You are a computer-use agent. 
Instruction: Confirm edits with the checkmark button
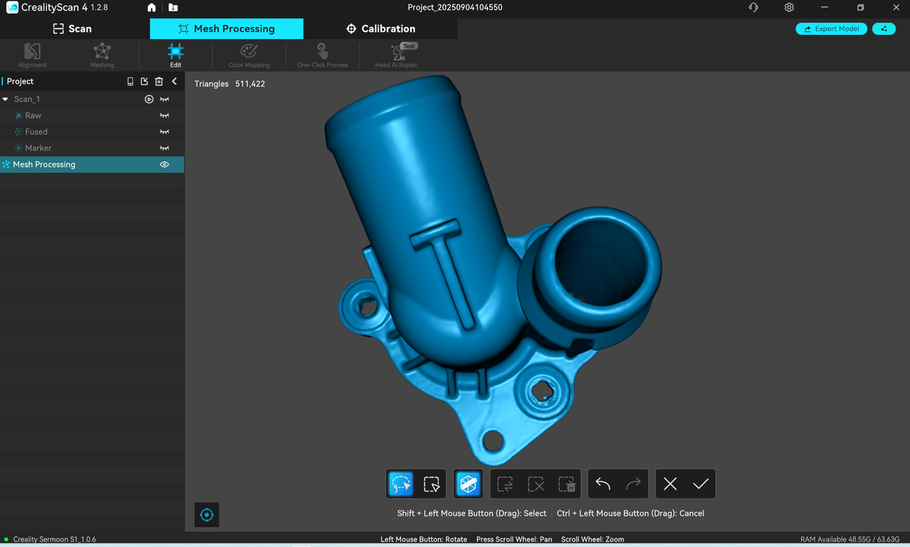[x=700, y=484]
